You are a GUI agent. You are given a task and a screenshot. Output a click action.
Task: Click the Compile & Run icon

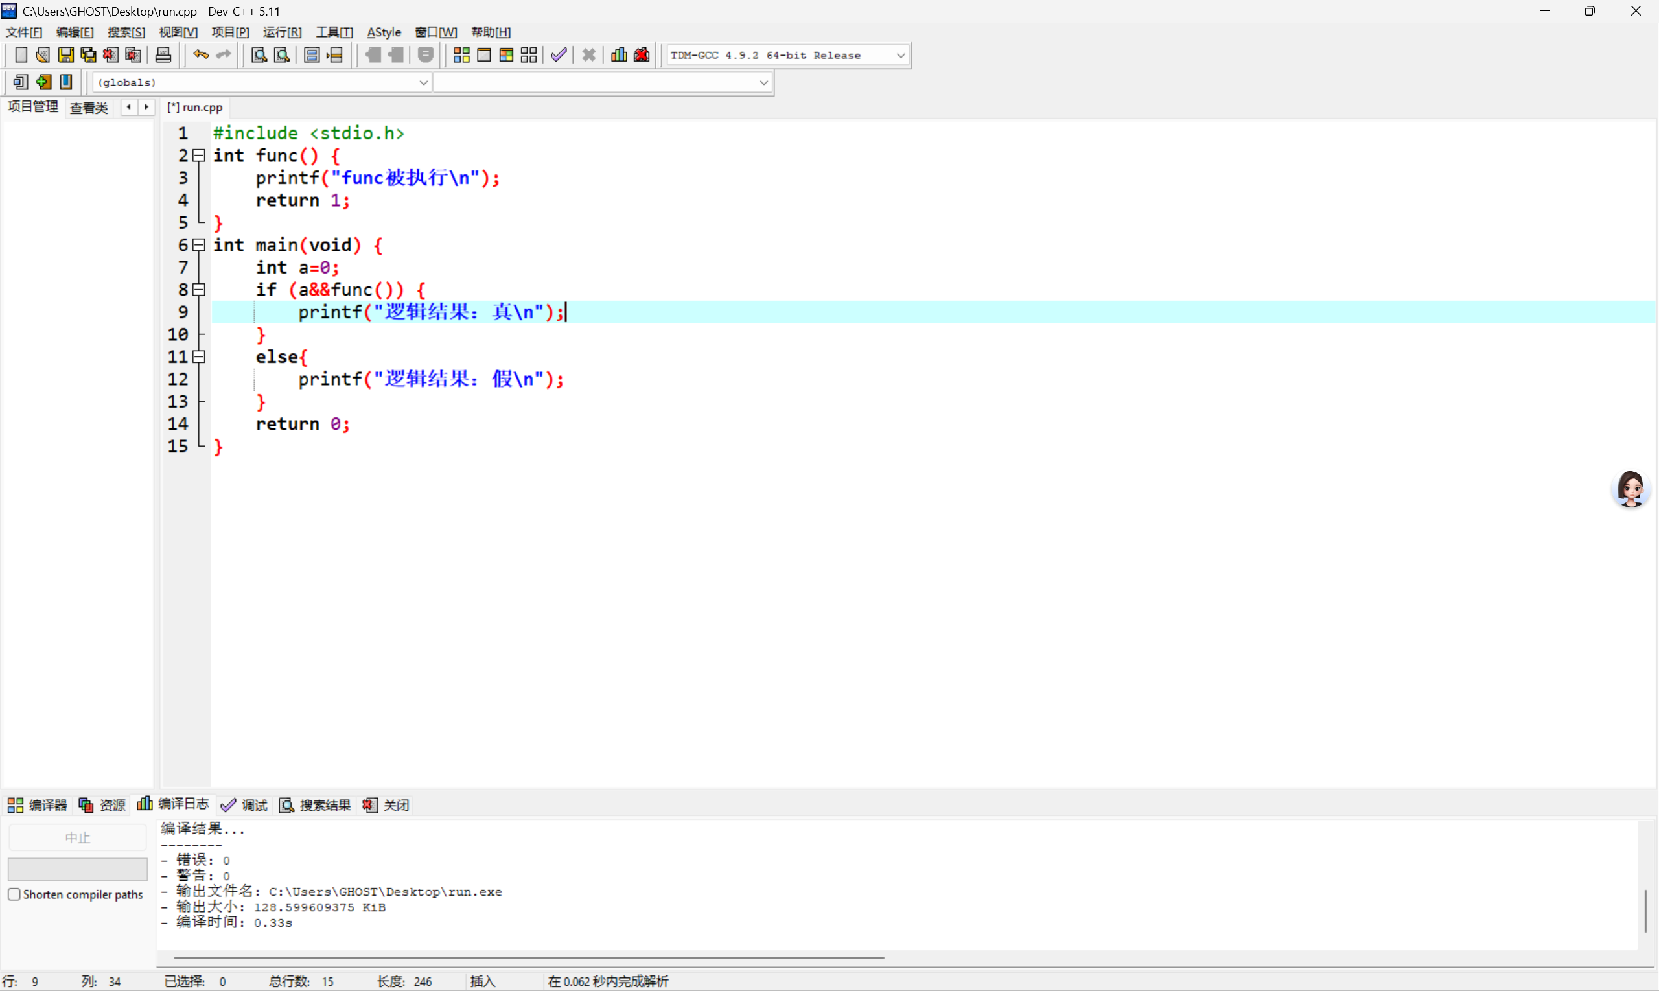[x=506, y=54]
